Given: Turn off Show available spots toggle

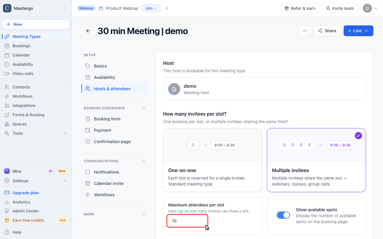Looking at the screenshot, I should 283,215.
